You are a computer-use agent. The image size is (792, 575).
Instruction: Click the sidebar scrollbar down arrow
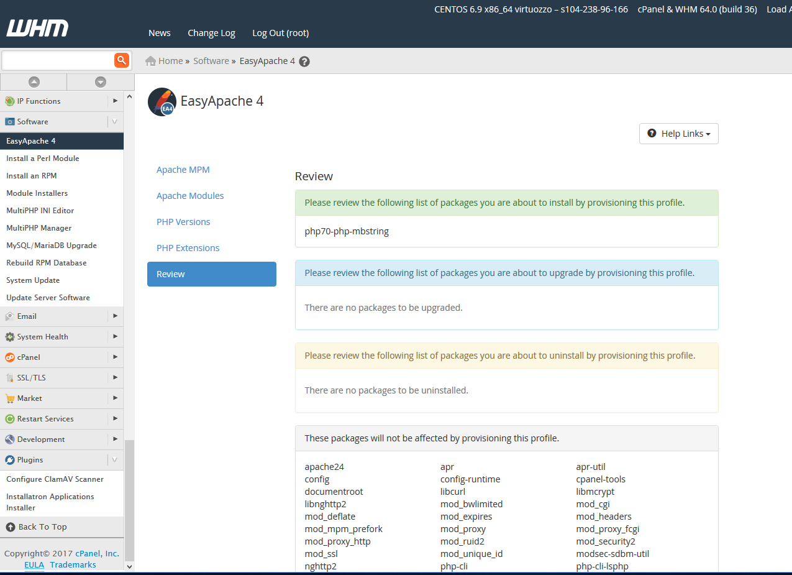tap(129, 566)
